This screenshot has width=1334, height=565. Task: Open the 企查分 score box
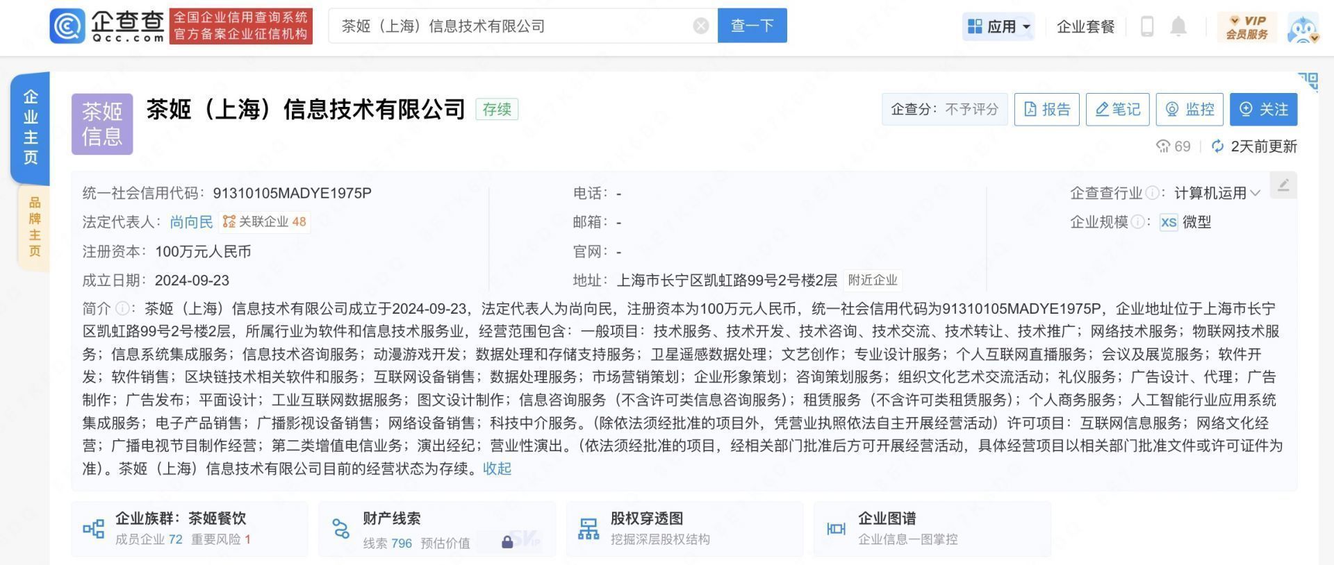[944, 109]
